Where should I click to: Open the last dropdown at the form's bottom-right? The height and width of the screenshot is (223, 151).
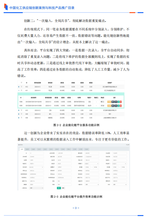point(119,184)
